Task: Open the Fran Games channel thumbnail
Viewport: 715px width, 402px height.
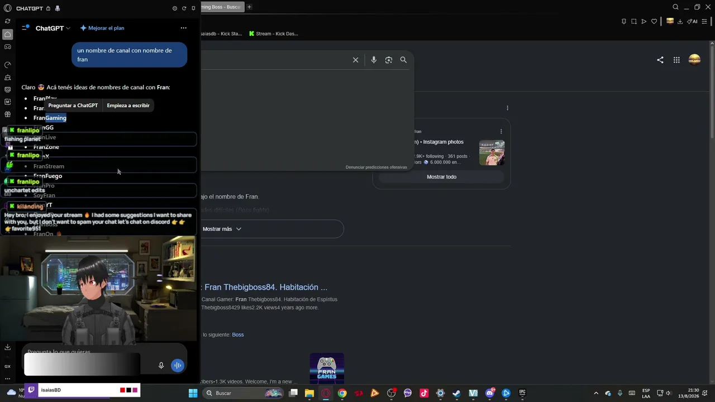Action: (x=327, y=368)
